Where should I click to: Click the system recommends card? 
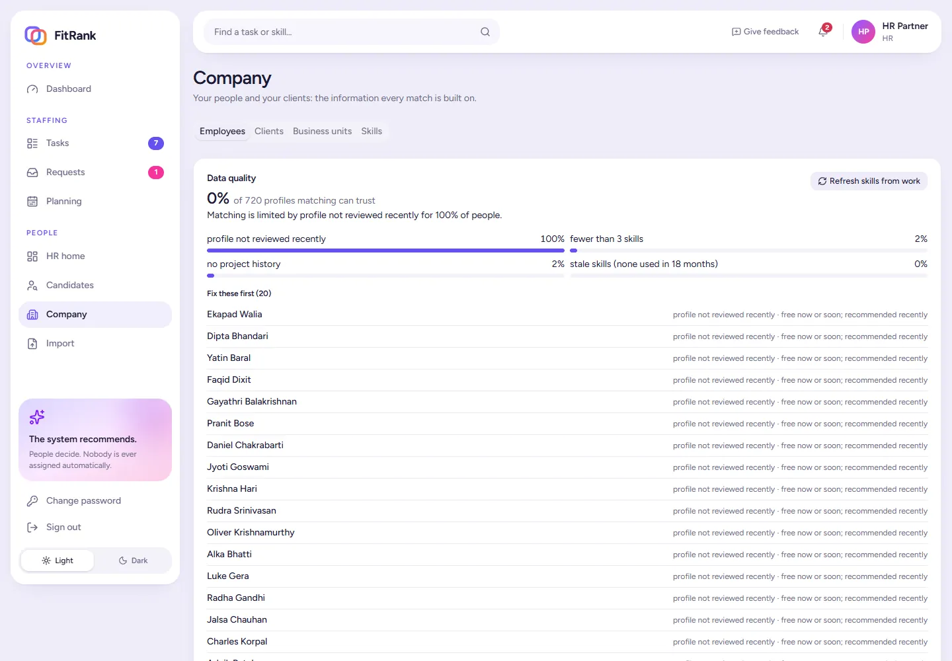(95, 440)
